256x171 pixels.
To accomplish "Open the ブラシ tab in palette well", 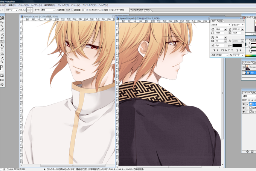I will coord(147,10).
